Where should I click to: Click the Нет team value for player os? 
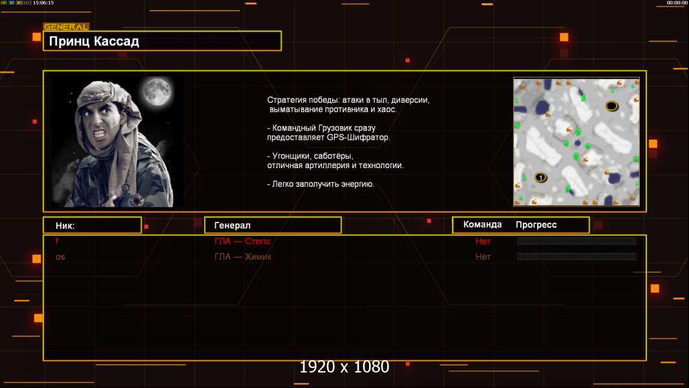(x=483, y=257)
